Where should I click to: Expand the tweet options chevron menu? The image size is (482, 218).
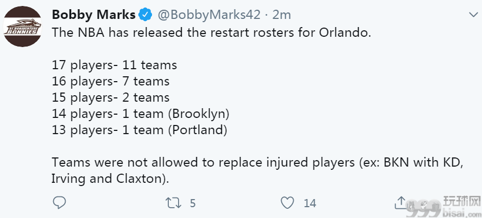point(473,15)
